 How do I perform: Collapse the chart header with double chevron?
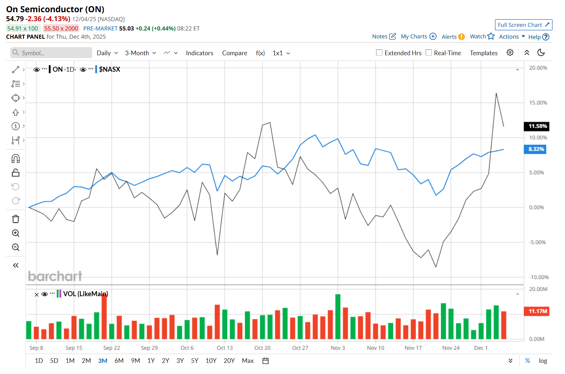tap(527, 53)
